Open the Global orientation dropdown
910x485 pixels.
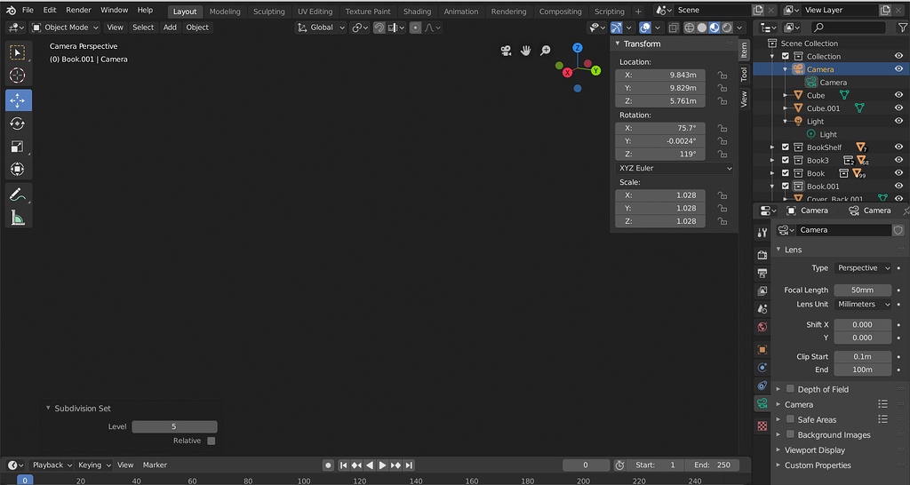pos(321,28)
